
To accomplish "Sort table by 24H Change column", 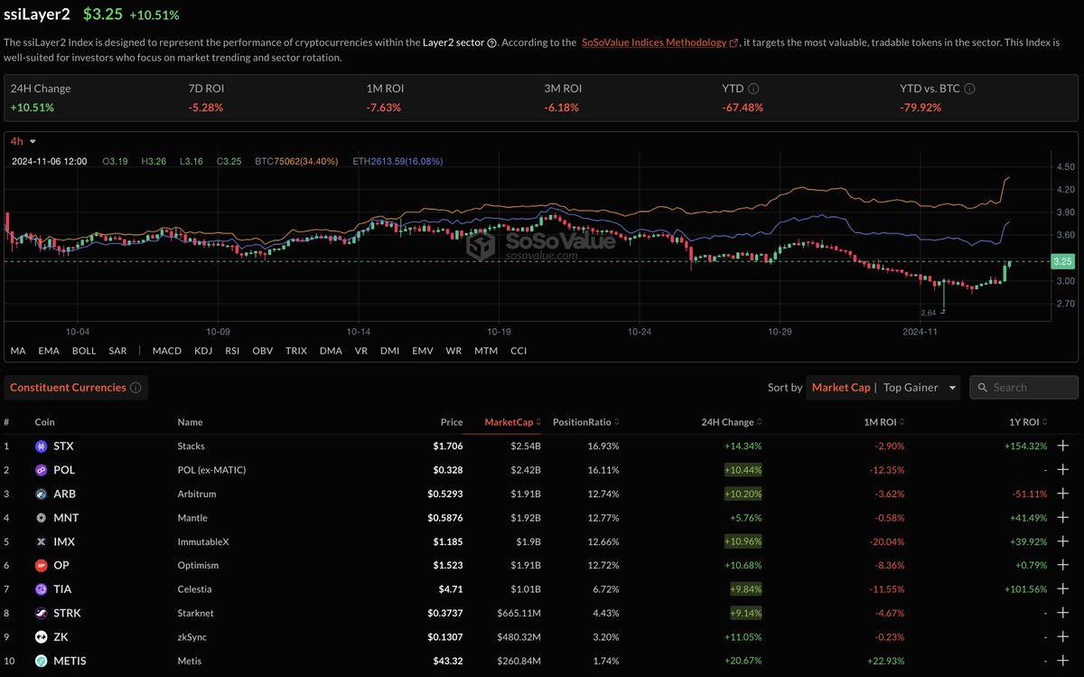I will click(x=732, y=422).
